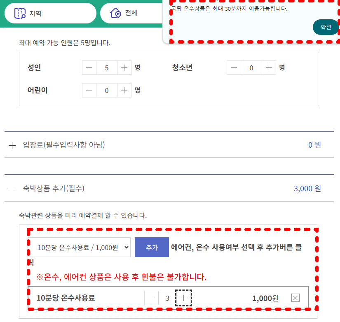The image size is (340, 322).
Task: Click the 3,000 원 total amount
Action: pos(307,188)
